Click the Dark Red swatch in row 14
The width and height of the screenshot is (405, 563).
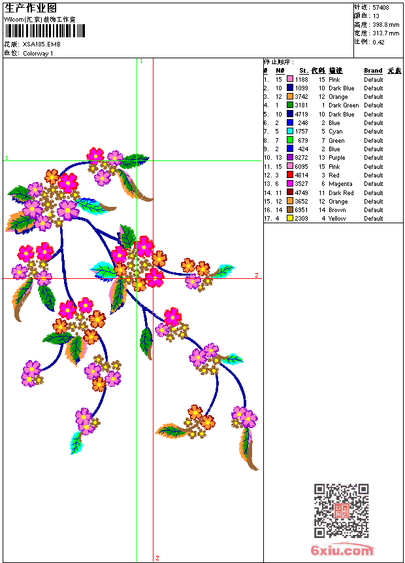(290, 192)
